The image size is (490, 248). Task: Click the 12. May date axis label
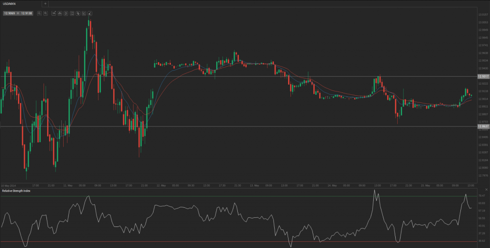point(161,185)
